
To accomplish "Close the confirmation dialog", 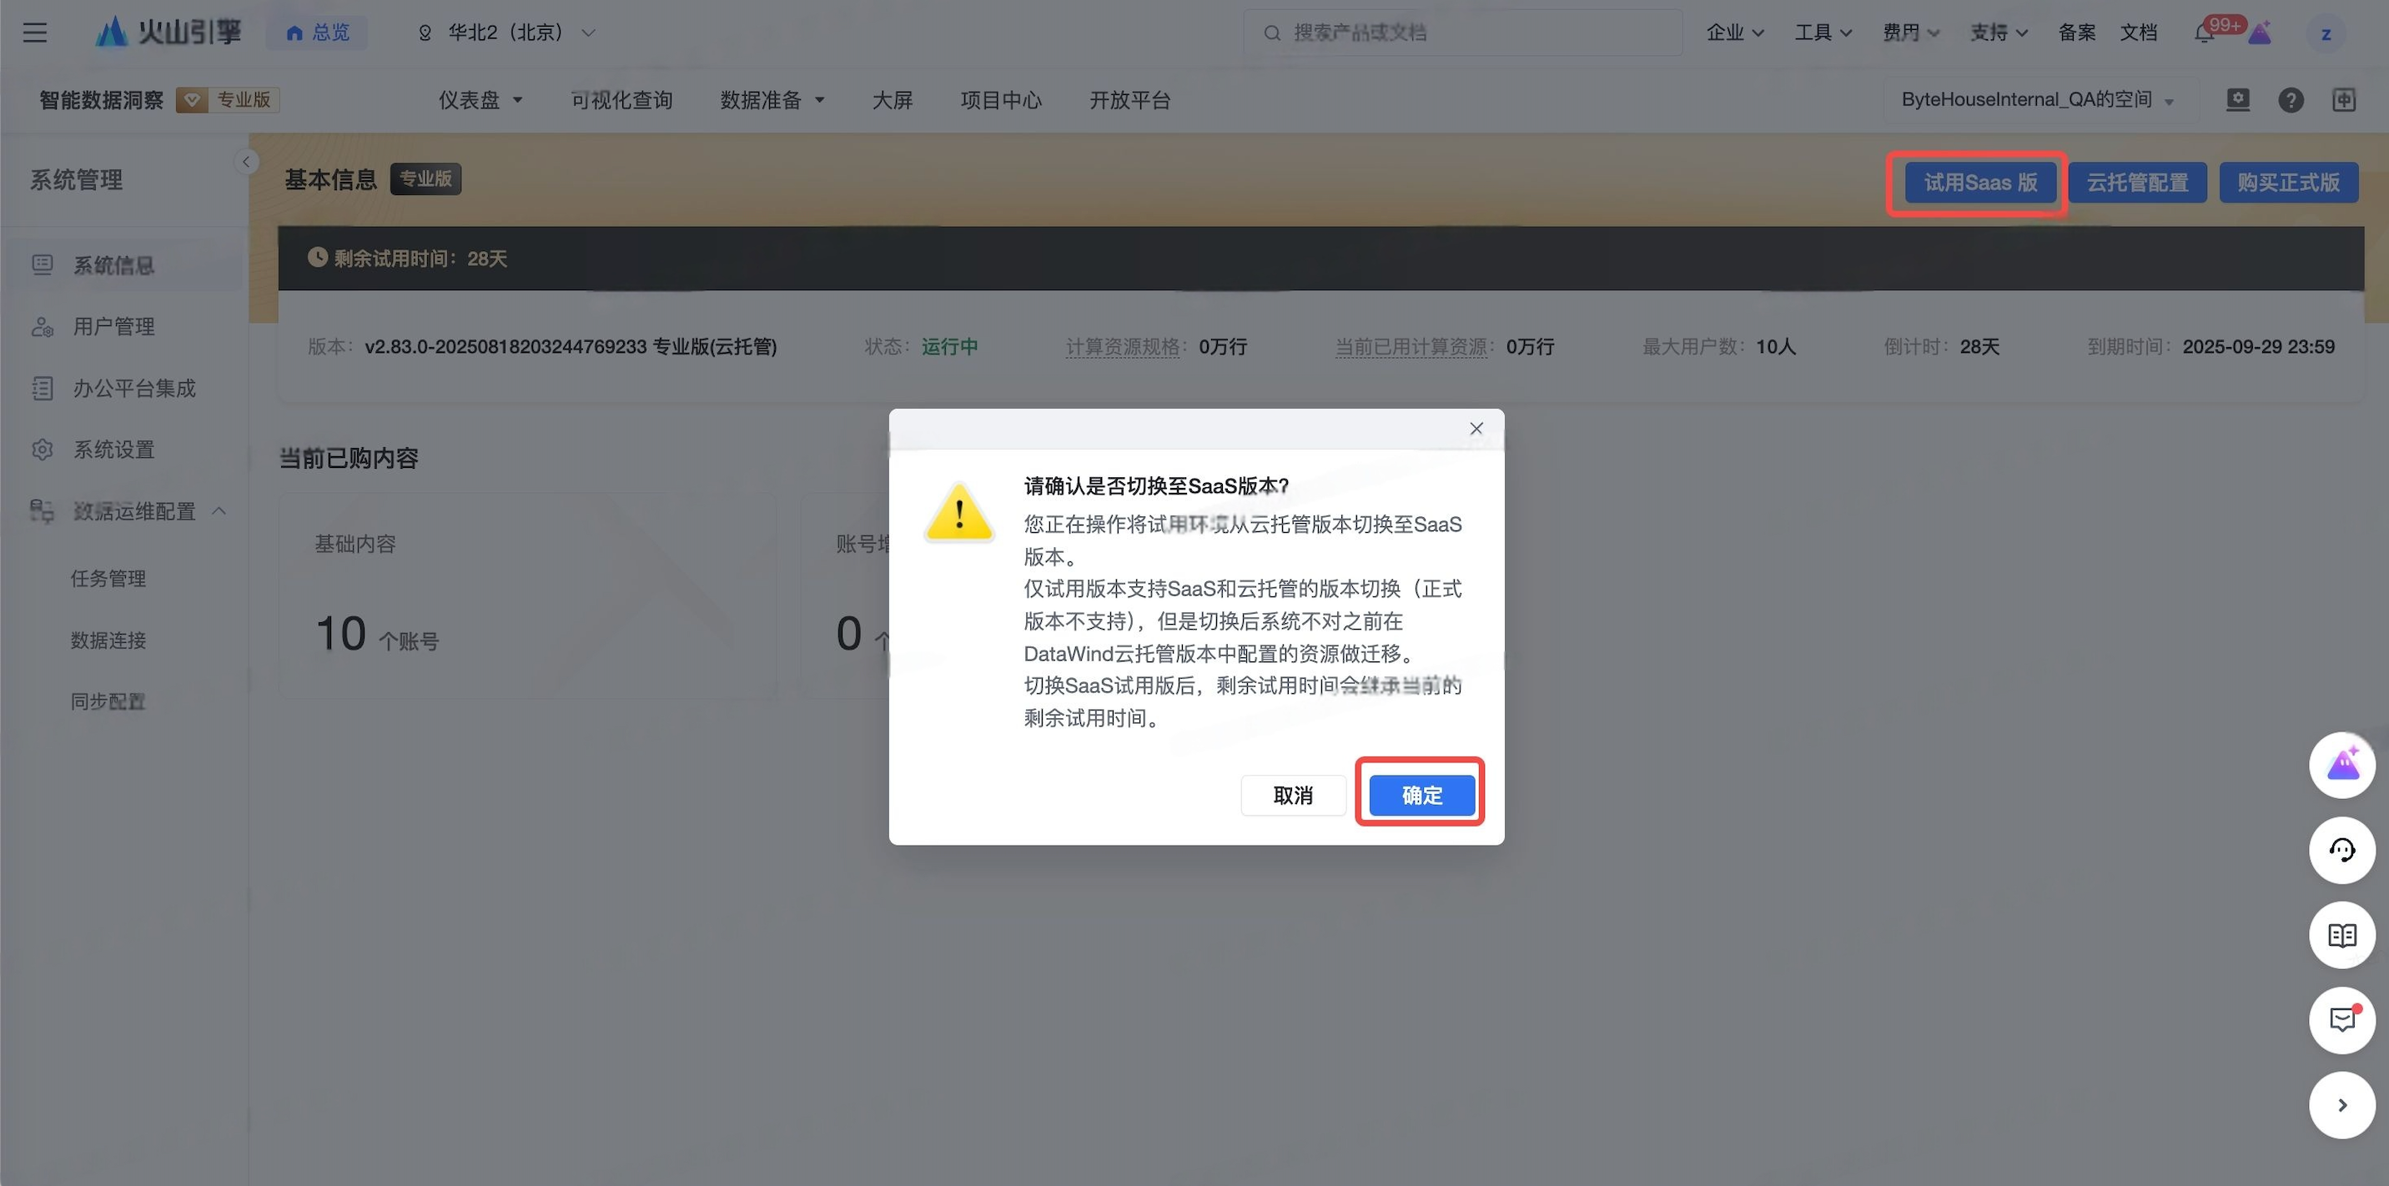I will (1476, 429).
